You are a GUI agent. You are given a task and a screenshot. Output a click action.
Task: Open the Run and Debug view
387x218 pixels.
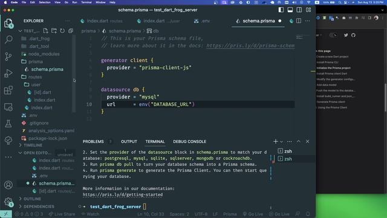(x=8, y=73)
